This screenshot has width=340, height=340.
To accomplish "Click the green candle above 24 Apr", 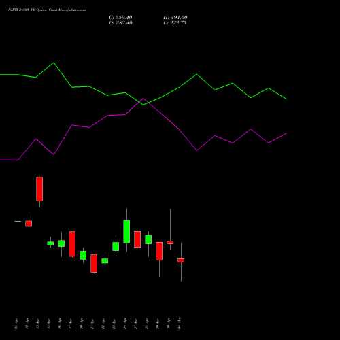I will 126,231.
